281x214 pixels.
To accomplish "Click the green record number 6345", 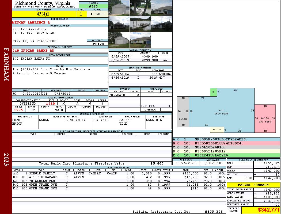I will 93,6.
